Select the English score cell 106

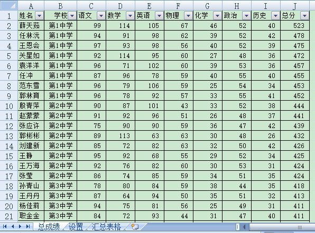tap(150, 85)
